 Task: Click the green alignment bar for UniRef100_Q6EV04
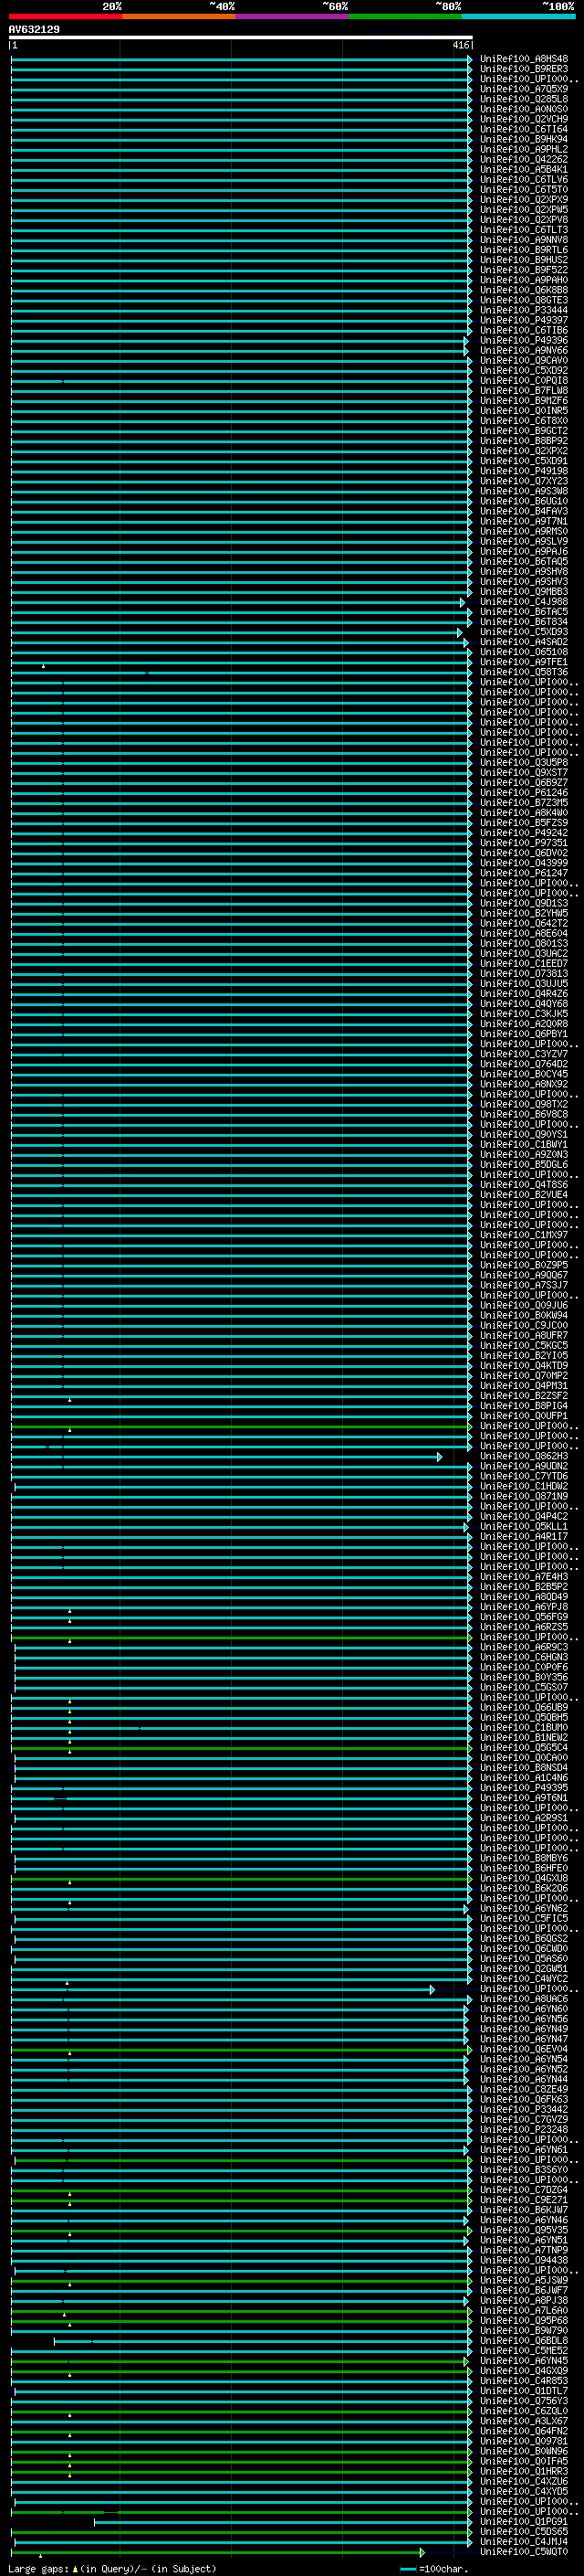click(x=241, y=2049)
